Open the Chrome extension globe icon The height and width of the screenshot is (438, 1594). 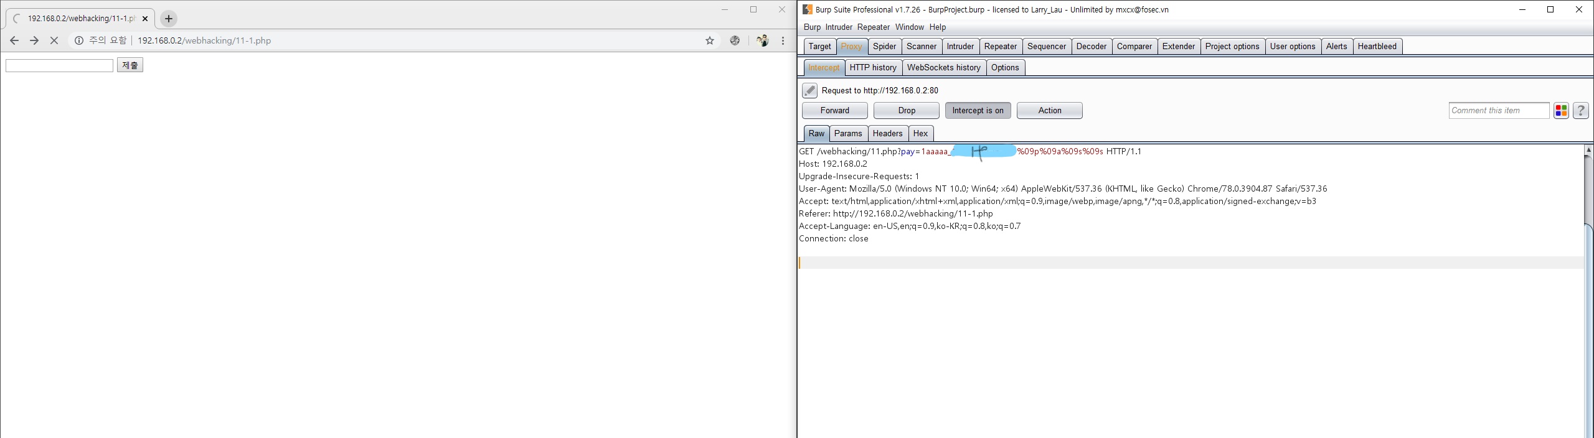[x=735, y=40]
